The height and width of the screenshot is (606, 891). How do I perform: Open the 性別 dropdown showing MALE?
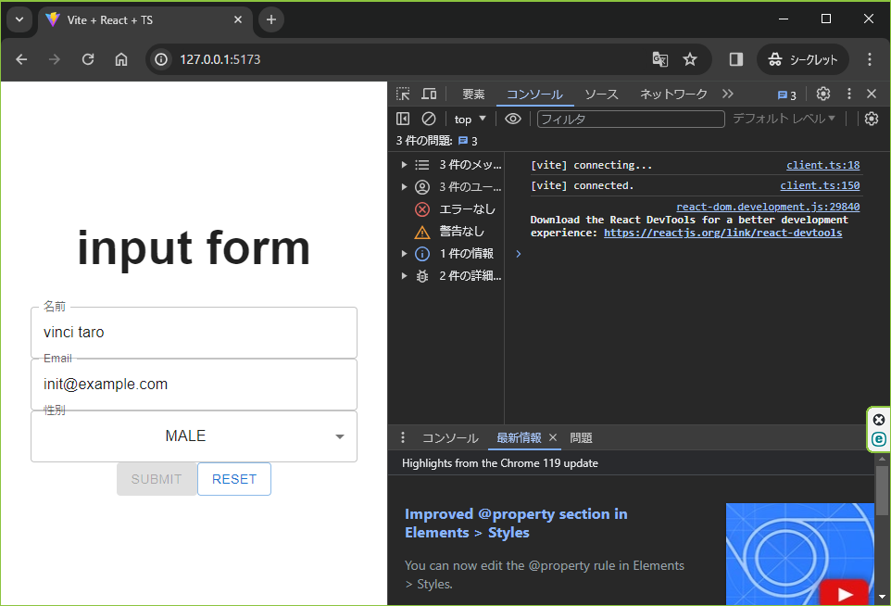(194, 436)
